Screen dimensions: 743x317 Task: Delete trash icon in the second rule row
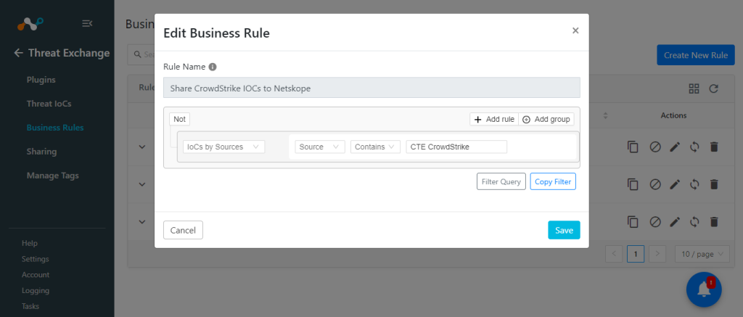714,184
